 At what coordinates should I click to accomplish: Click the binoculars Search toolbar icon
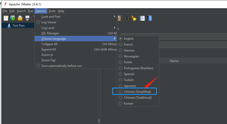click(127, 18)
